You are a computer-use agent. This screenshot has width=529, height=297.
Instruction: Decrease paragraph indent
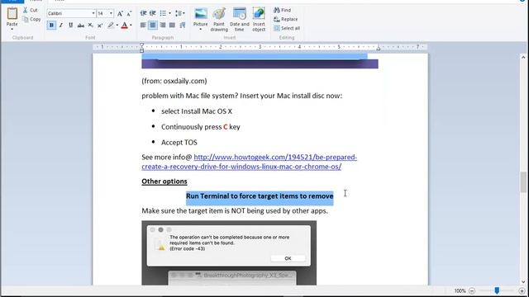pos(143,13)
